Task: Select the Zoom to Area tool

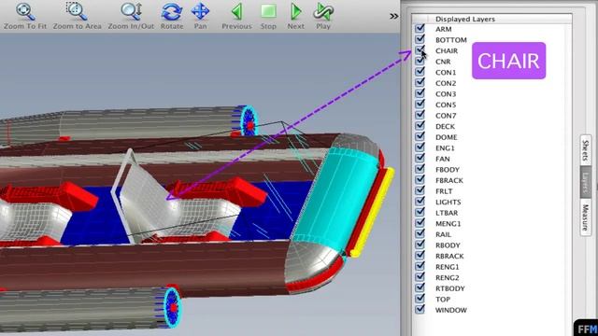Action: click(77, 17)
